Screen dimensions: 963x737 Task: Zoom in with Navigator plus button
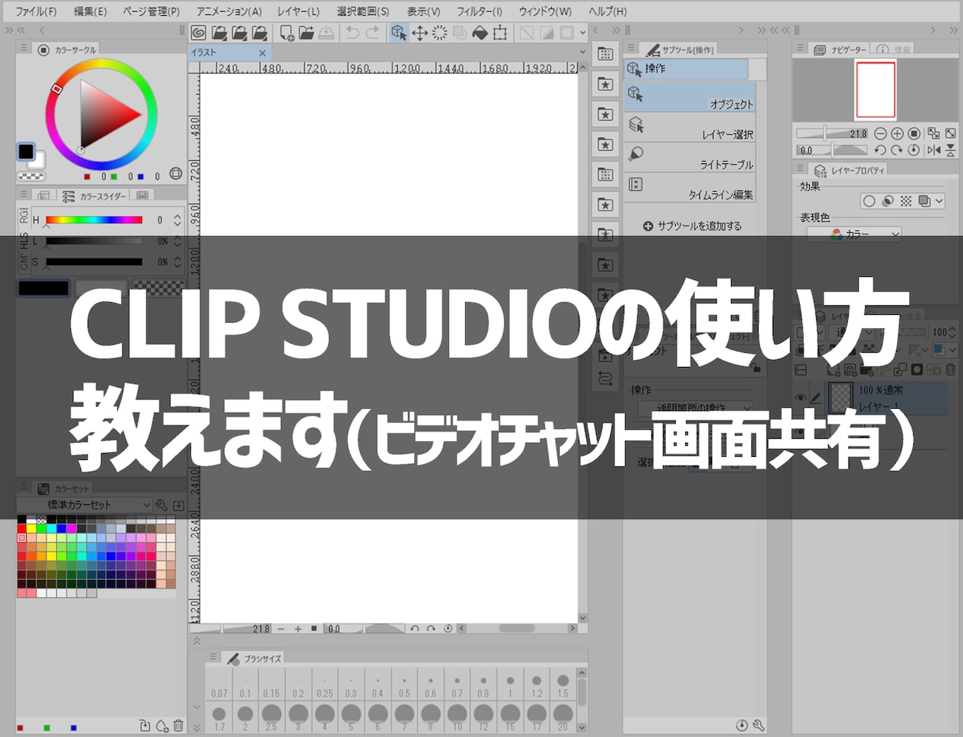point(897,133)
